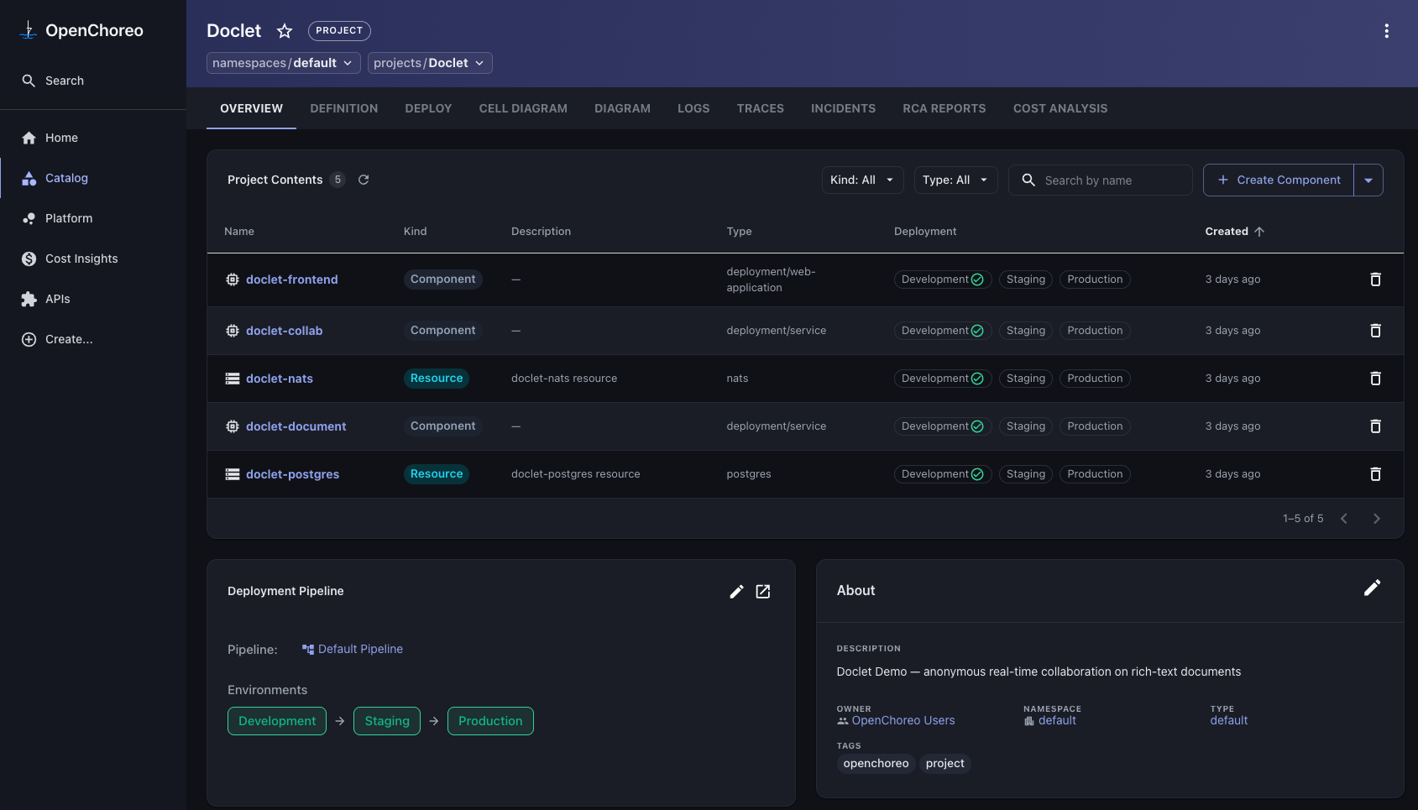Open the RCA Reports tab
The image size is (1418, 810).
944,108
